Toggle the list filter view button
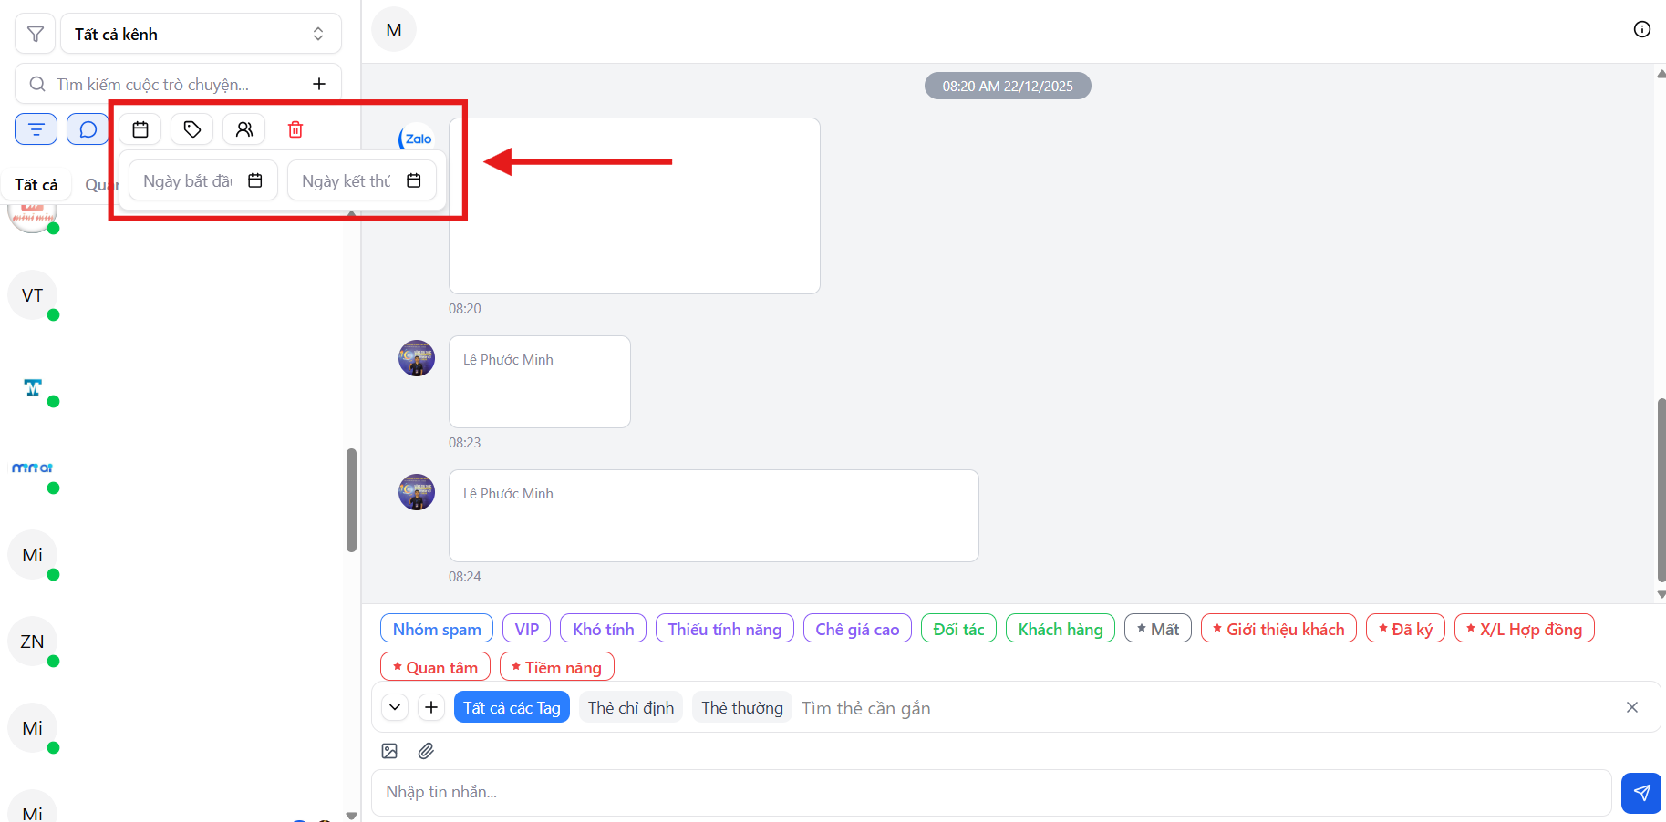The height and width of the screenshot is (822, 1666). tap(36, 129)
